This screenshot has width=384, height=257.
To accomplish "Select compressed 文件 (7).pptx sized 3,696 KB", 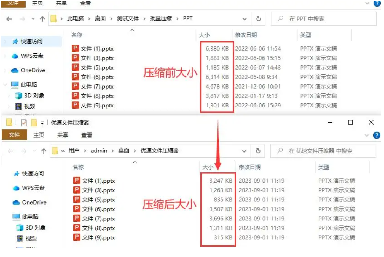I will (x=94, y=219).
